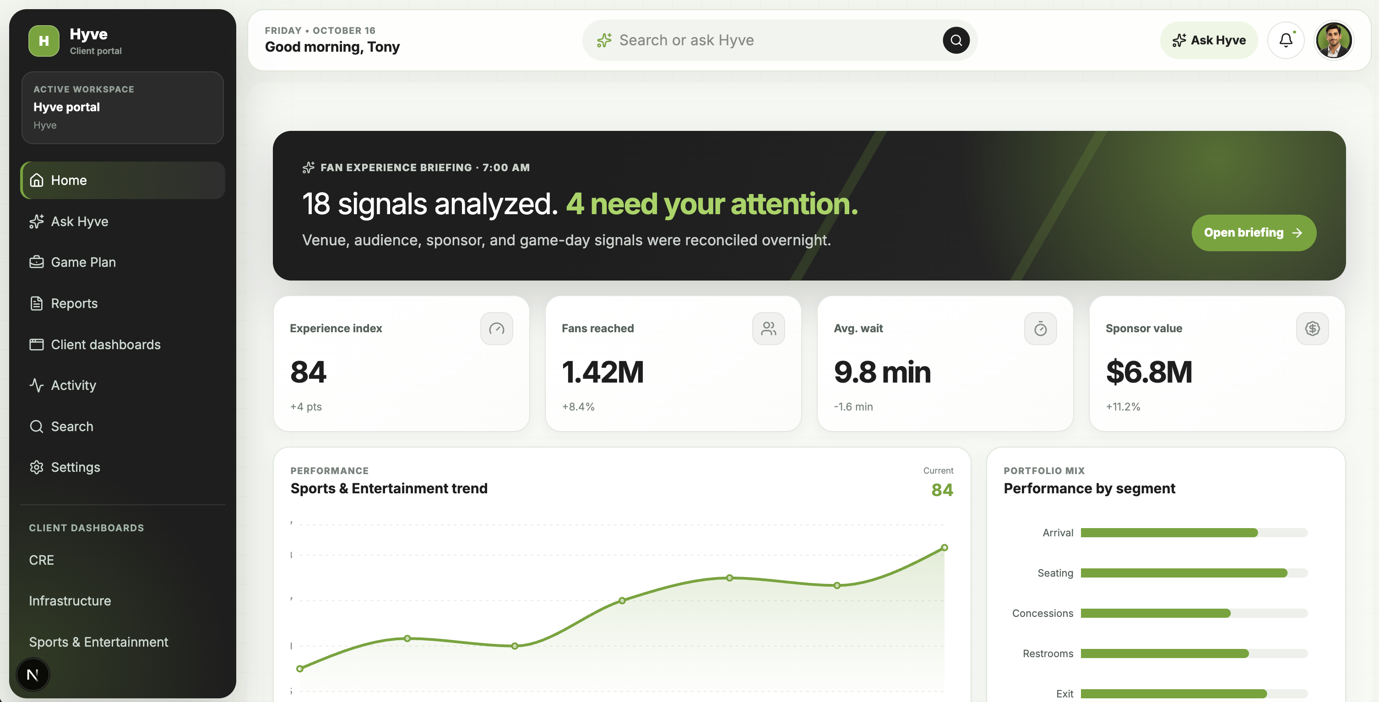This screenshot has height=702, width=1379.
Task: Open Activity in sidebar
Action: [x=123, y=385]
